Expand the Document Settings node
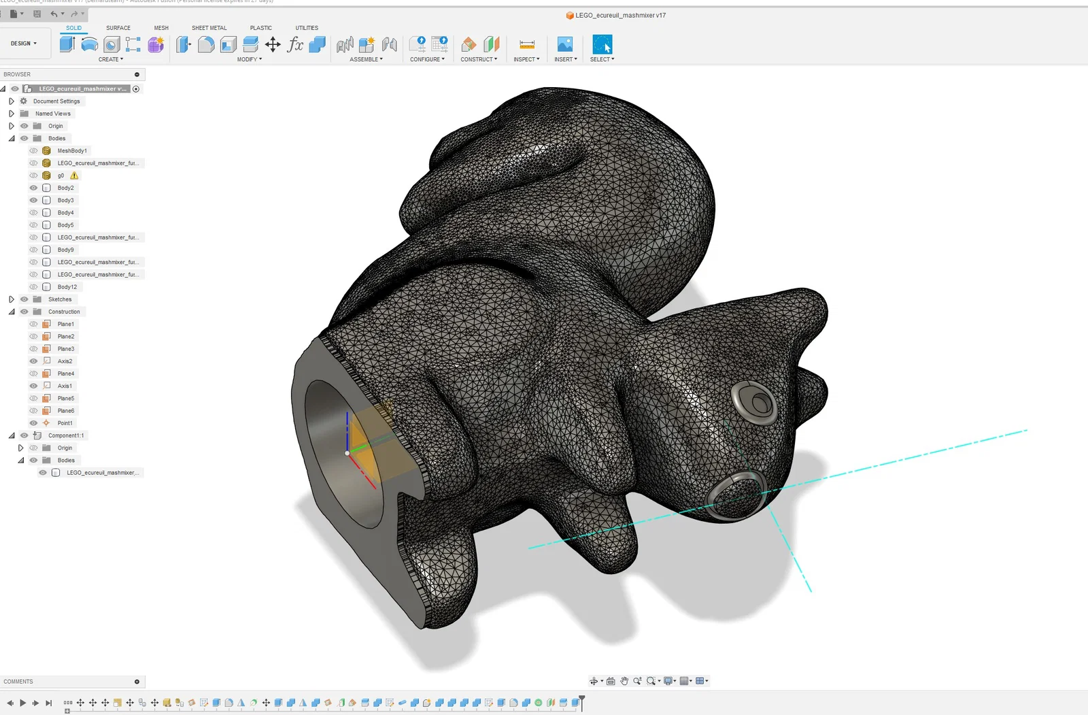Image resolution: width=1088 pixels, height=715 pixels. 12,101
